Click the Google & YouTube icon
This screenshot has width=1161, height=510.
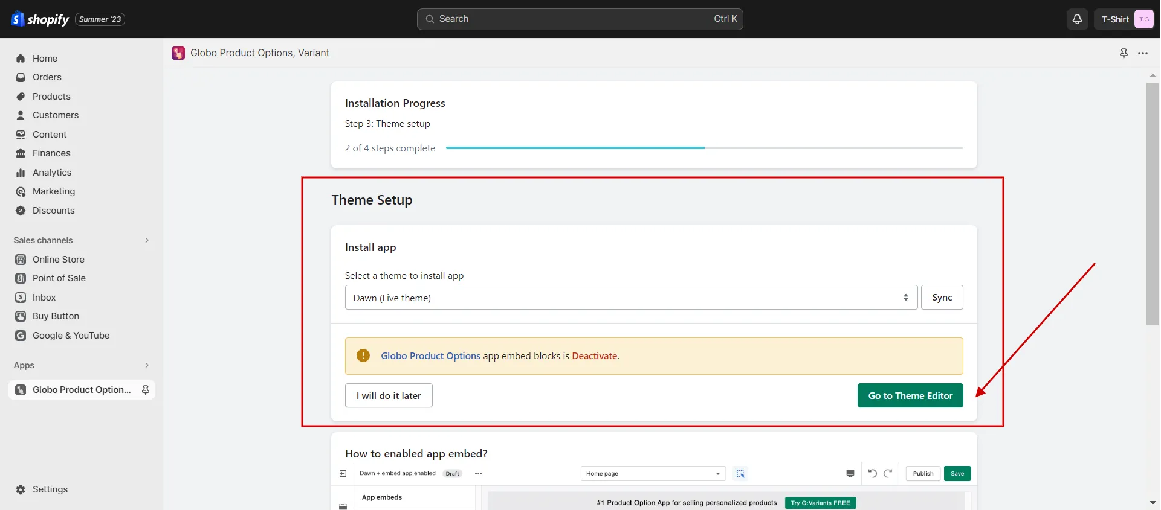(21, 336)
